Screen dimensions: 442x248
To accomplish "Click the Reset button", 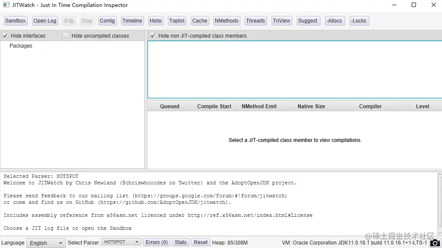I will point(201,242).
